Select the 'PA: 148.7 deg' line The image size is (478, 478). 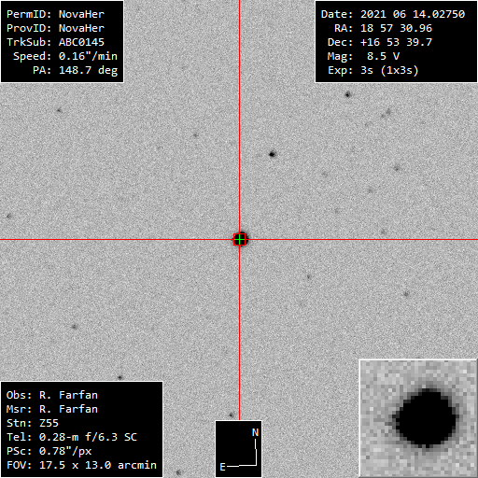coord(75,70)
